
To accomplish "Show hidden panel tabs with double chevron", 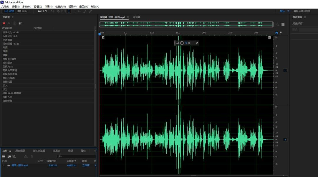I will point(95,150).
